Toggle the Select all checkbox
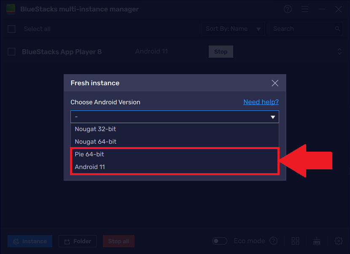350x254 pixels. 11,29
